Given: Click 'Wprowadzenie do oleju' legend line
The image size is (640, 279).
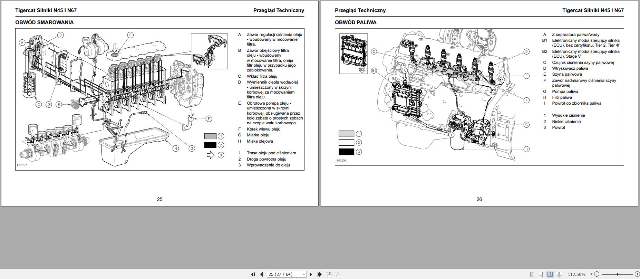Looking at the screenshot, I should point(268,165).
